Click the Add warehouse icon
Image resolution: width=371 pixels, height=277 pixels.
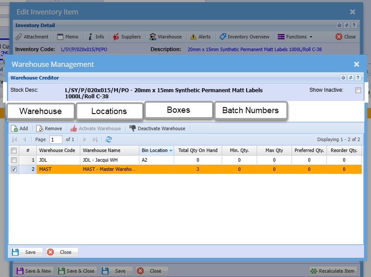[x=14, y=128]
